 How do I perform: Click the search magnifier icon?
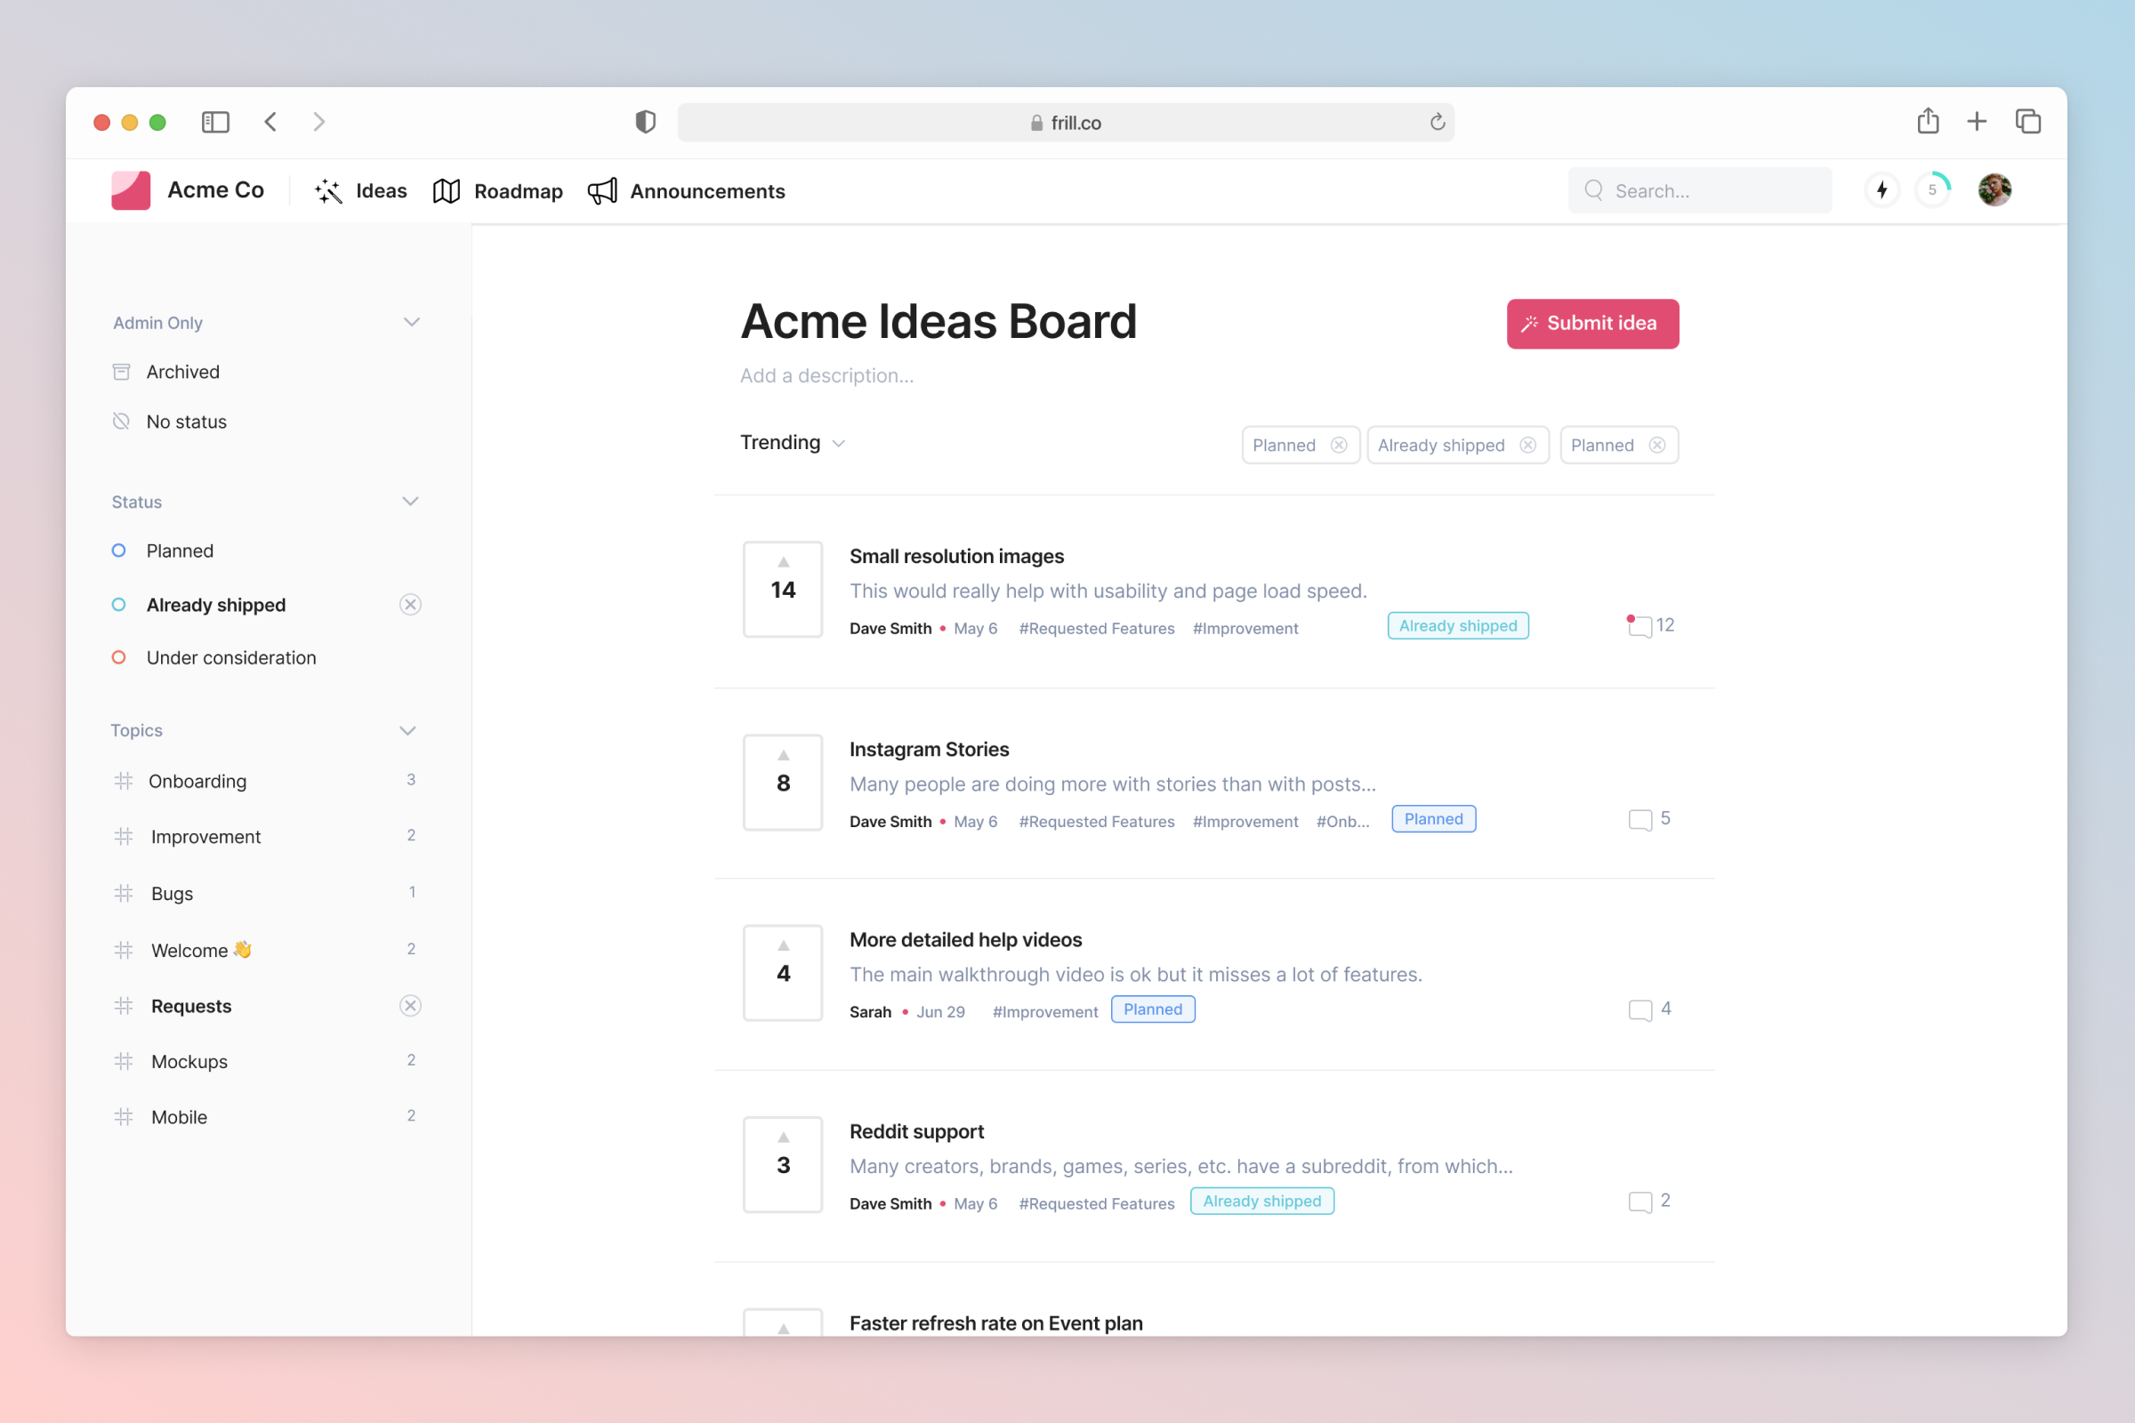(1594, 190)
